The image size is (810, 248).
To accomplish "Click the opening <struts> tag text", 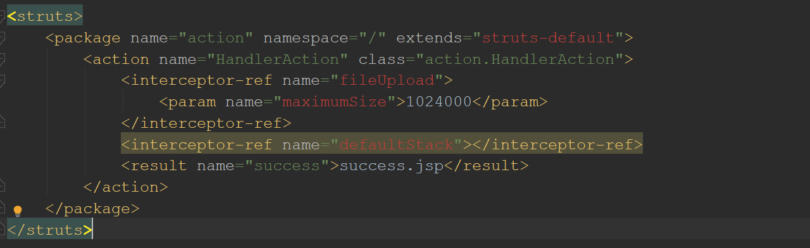I will coord(45,16).
